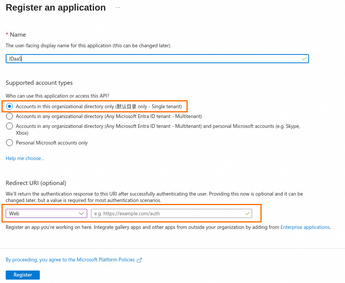Click the Register an application page heading
The image size is (345, 283).
tap(56, 8)
